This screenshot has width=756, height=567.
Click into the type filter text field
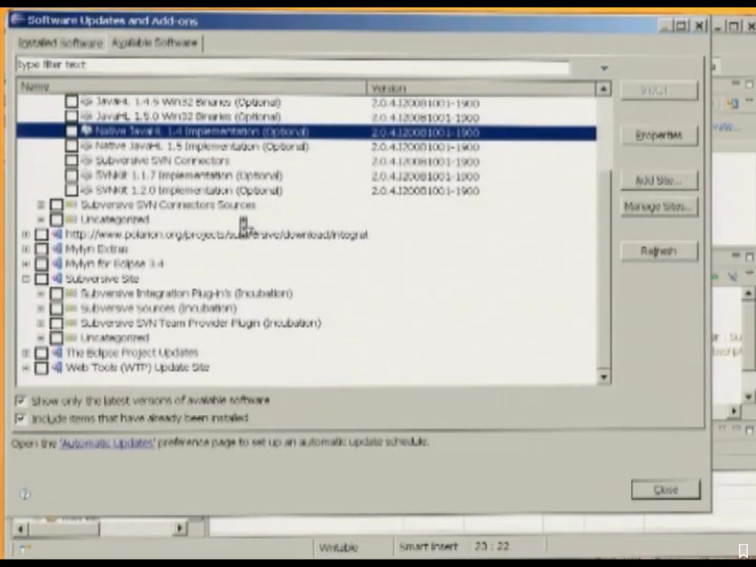(x=293, y=65)
